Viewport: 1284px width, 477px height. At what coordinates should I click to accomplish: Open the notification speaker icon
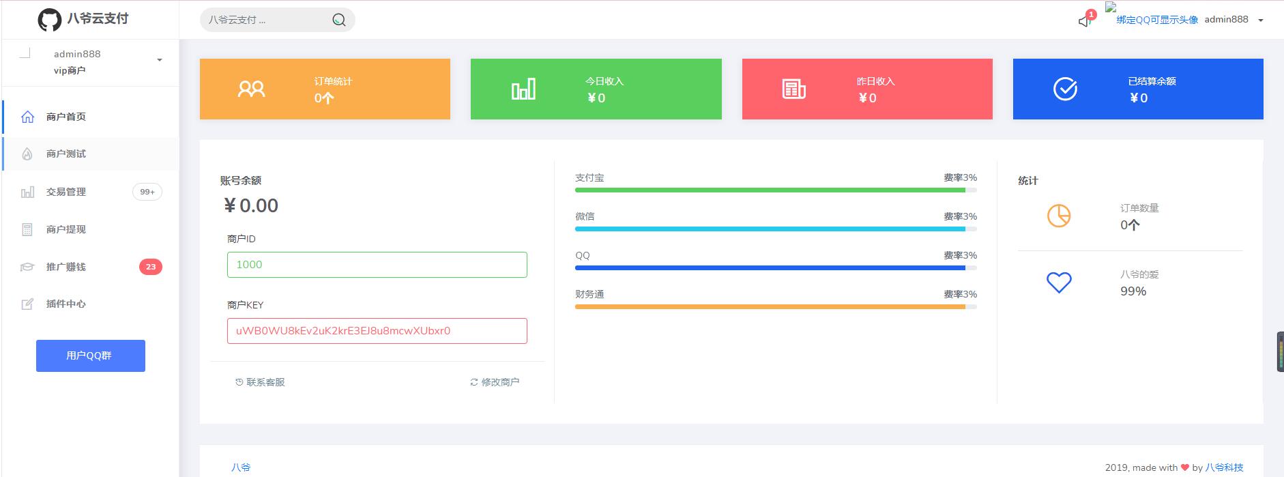[x=1084, y=22]
